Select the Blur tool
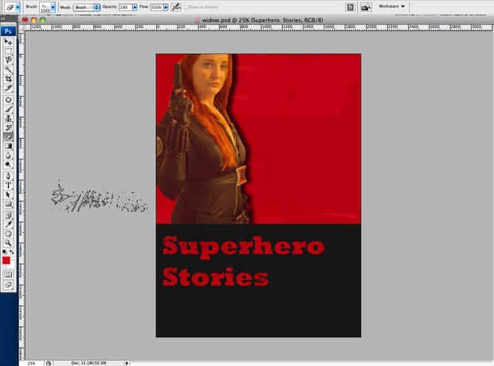This screenshot has width=494, height=366. (8, 155)
